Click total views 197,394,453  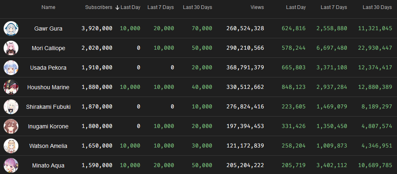pyautogui.click(x=245, y=126)
